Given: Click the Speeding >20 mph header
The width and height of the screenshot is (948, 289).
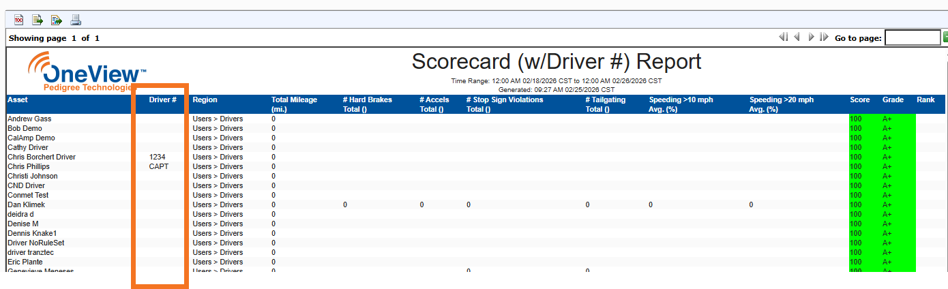Looking at the screenshot, I should point(782,104).
